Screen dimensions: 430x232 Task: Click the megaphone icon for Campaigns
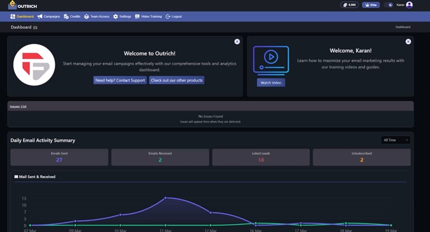tap(40, 17)
